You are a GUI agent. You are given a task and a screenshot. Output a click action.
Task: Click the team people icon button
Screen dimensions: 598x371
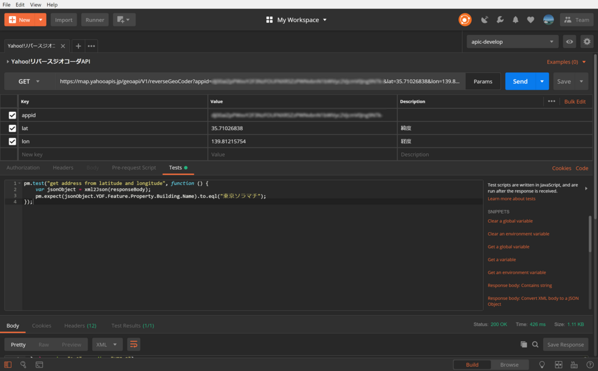[x=576, y=20]
